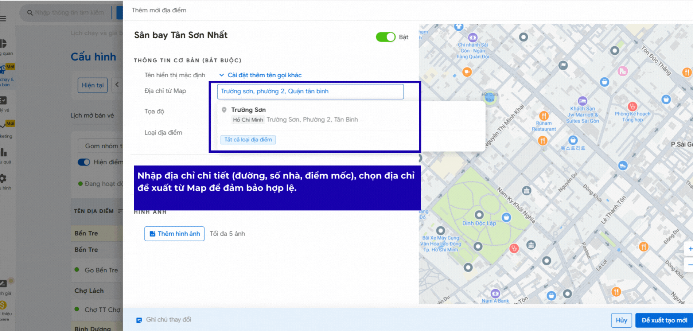The width and height of the screenshot is (693, 331).
Task: Click the Thêm hình ảnh button
Action: tap(174, 234)
